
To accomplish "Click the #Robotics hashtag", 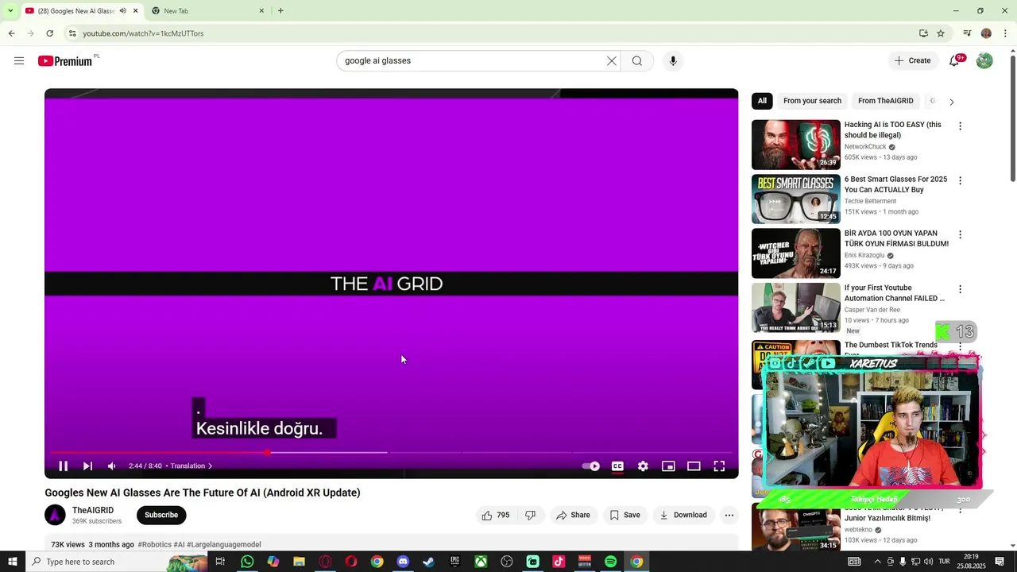I will [154, 545].
